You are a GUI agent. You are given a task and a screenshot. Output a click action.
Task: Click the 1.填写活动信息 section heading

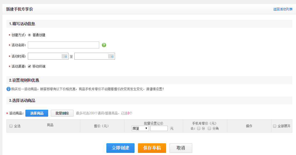point(22,24)
